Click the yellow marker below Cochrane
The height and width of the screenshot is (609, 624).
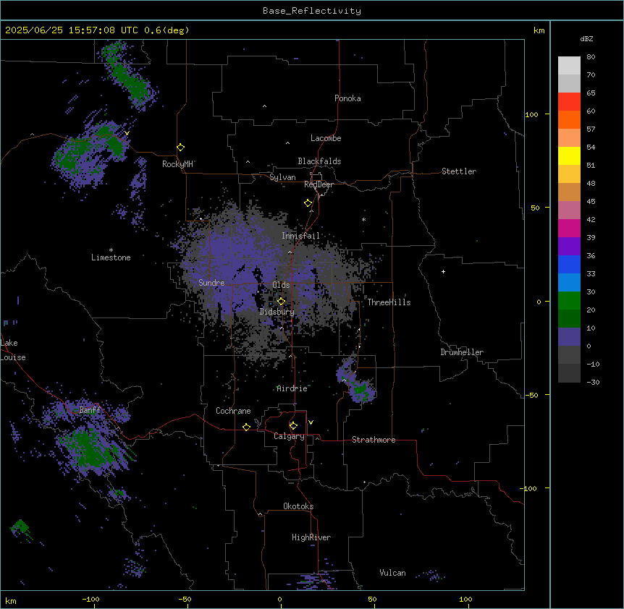click(x=246, y=427)
